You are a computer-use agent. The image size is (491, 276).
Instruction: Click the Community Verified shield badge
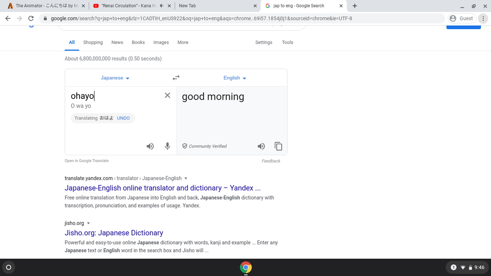pyautogui.click(x=185, y=146)
